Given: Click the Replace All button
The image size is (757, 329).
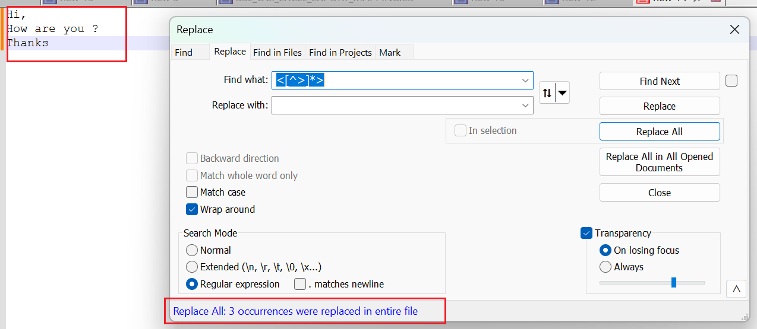Looking at the screenshot, I should (660, 132).
